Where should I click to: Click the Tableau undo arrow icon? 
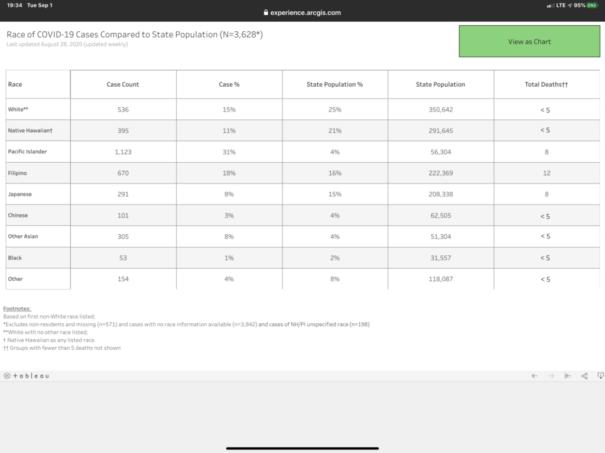pos(534,376)
